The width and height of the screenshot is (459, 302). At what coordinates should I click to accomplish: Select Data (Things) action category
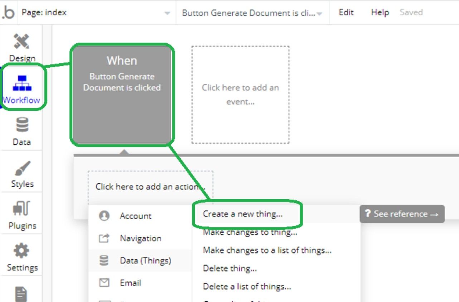(x=140, y=261)
